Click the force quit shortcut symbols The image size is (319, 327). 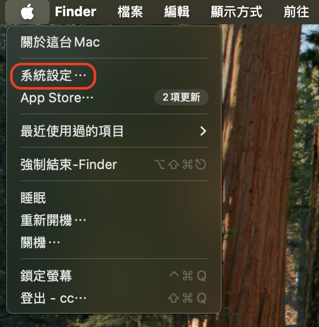tap(180, 165)
